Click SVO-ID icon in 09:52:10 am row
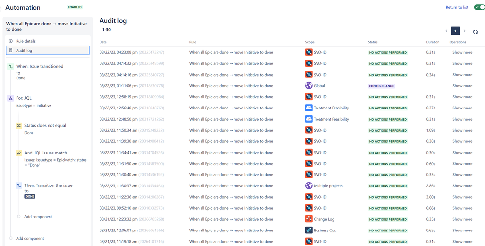 pyautogui.click(x=309, y=208)
